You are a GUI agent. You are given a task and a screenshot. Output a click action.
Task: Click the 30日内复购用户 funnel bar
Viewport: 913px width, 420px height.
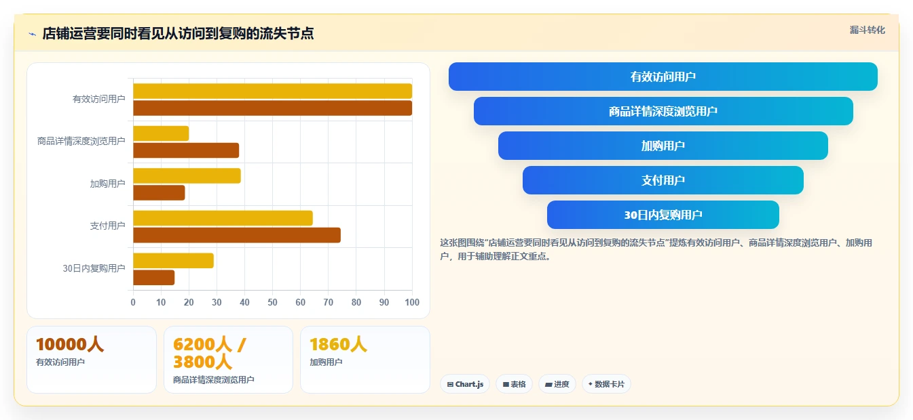[x=663, y=215]
